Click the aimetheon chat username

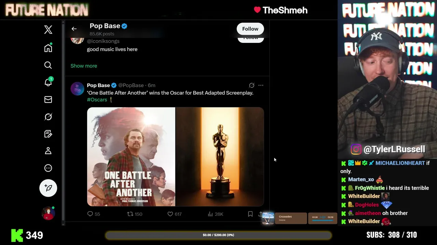(368, 213)
